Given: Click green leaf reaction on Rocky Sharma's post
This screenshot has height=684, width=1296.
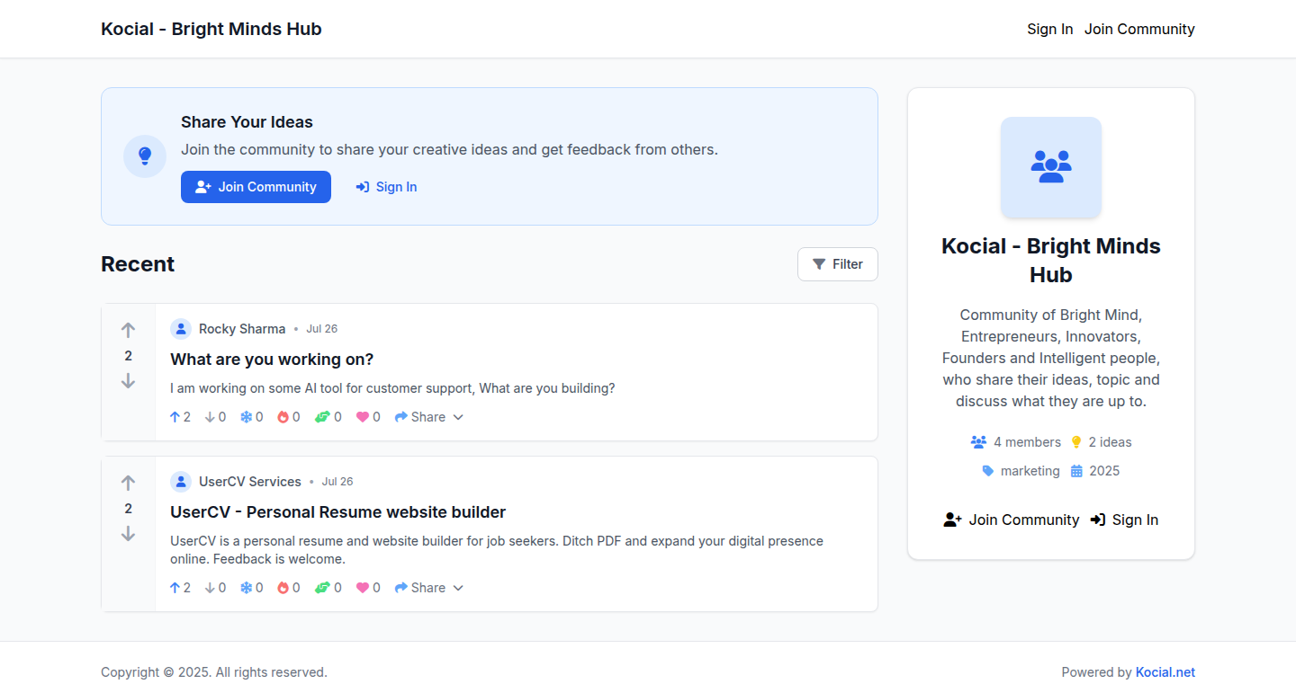Looking at the screenshot, I should (x=328, y=417).
